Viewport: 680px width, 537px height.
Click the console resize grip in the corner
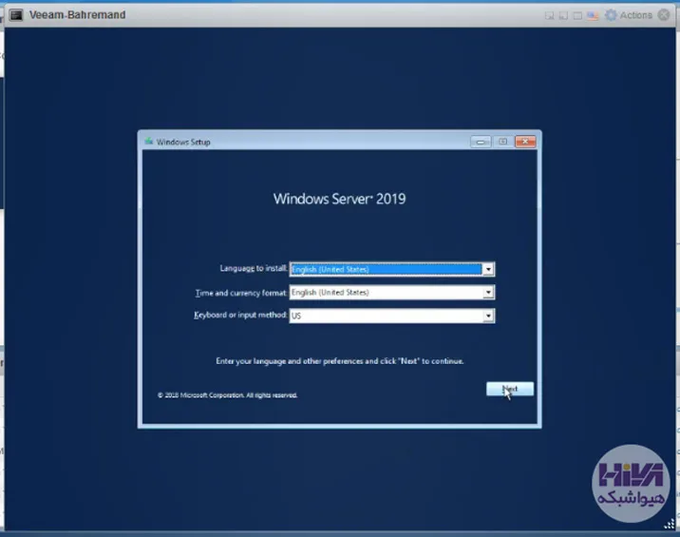pyautogui.click(x=670, y=524)
